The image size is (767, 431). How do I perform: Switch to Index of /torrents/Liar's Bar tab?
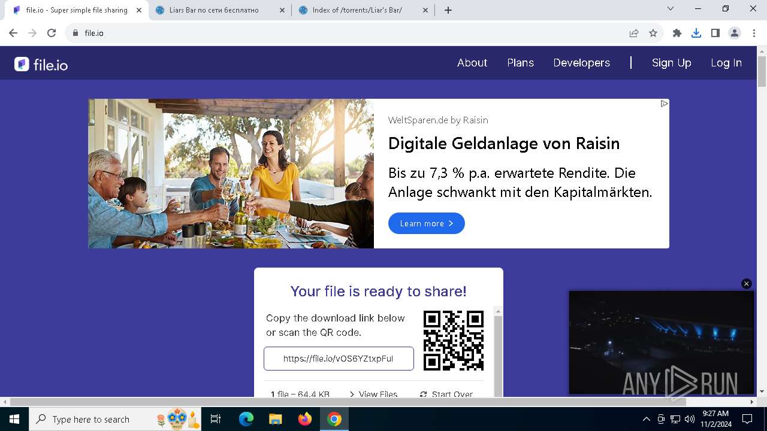(x=364, y=10)
